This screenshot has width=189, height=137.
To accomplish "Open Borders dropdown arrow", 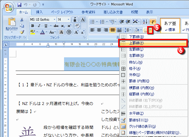I will [x=150, y=30].
